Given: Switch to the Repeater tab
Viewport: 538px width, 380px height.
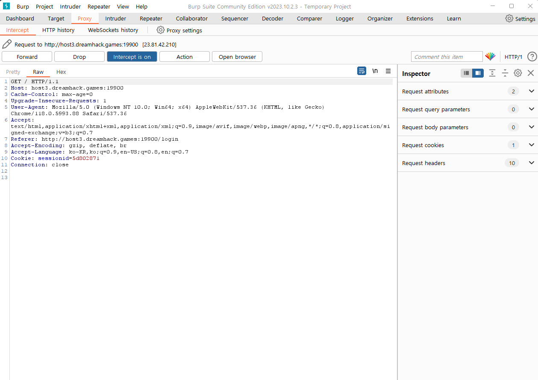Looking at the screenshot, I should coord(151,18).
